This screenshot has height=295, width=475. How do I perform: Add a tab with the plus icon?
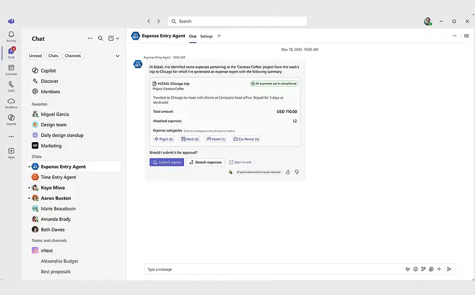click(x=219, y=36)
